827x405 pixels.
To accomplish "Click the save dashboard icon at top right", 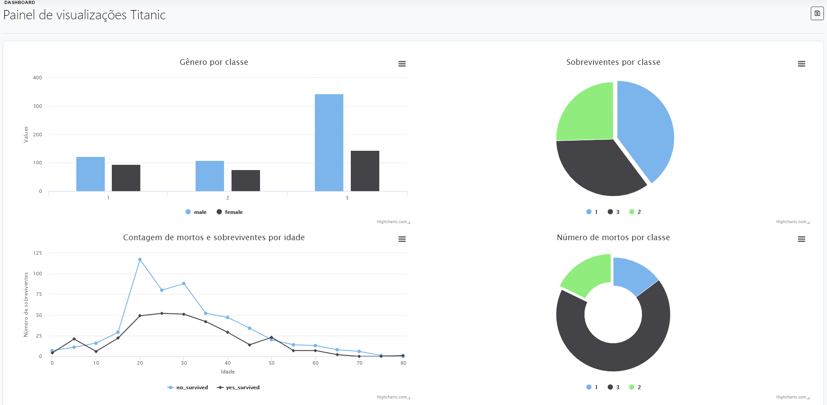I will (817, 14).
